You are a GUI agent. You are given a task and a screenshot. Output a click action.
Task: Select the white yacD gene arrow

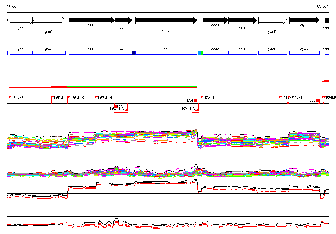273,20
